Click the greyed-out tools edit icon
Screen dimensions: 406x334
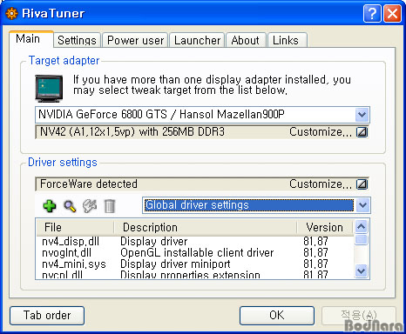pyautogui.click(x=90, y=206)
